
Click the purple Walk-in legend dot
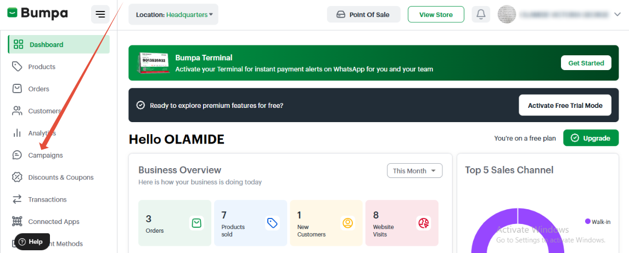point(588,221)
